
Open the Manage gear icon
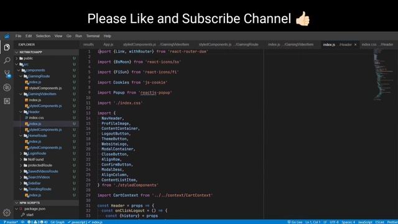click(x=7, y=212)
